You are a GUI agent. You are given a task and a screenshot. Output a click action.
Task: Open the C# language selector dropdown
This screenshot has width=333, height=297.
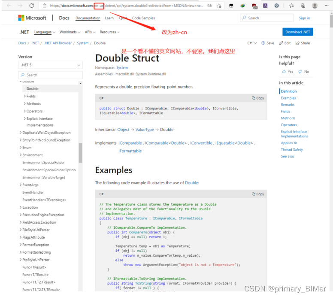pos(252,43)
